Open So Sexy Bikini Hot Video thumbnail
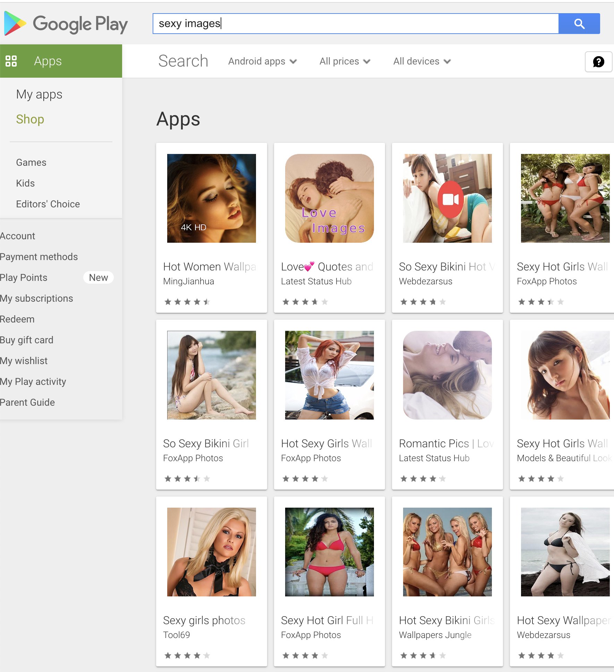The height and width of the screenshot is (672, 614). pos(447,198)
